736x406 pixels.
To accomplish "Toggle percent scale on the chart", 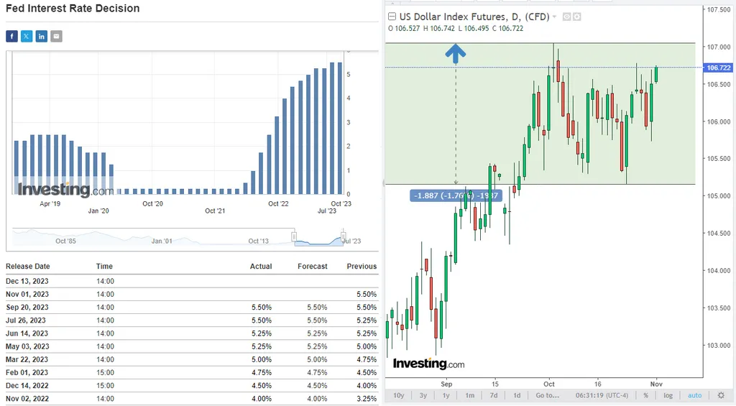I will coord(646,395).
